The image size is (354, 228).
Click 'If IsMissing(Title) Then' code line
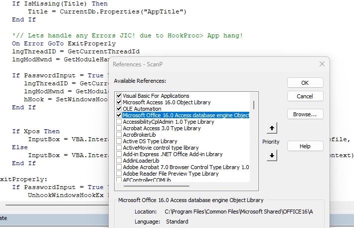point(60,3)
